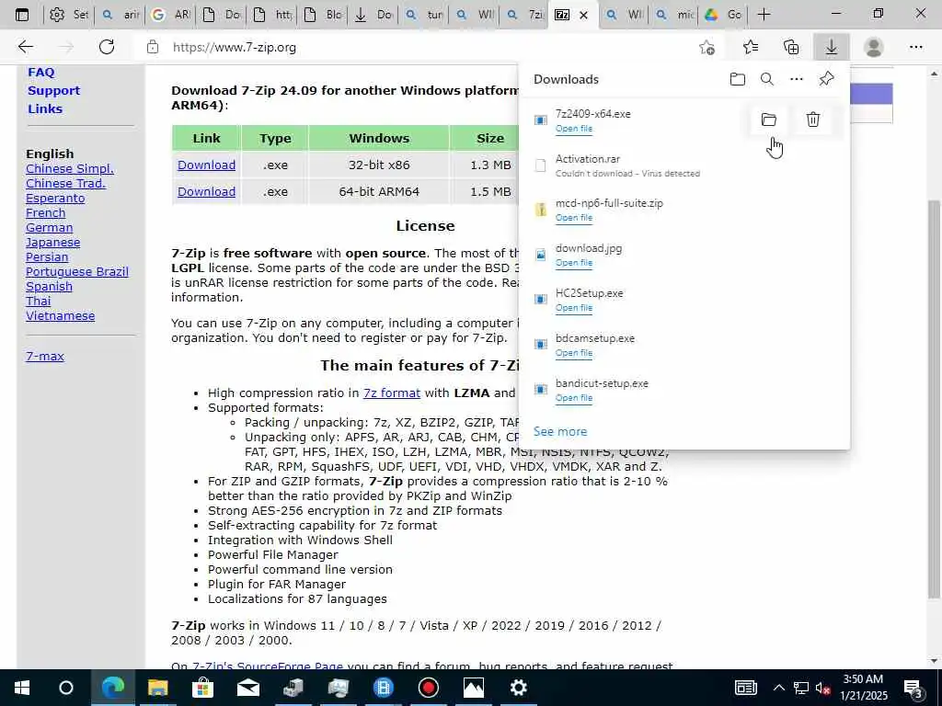The width and height of the screenshot is (942, 706).
Task: Click the mcd-np6-full-suite.zip archive icon
Action: pos(541,210)
